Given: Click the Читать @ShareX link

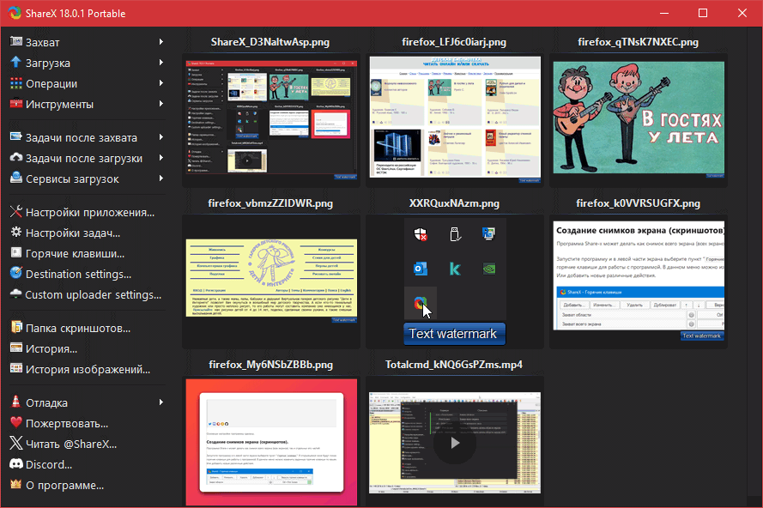Looking at the screenshot, I should click(70, 444).
